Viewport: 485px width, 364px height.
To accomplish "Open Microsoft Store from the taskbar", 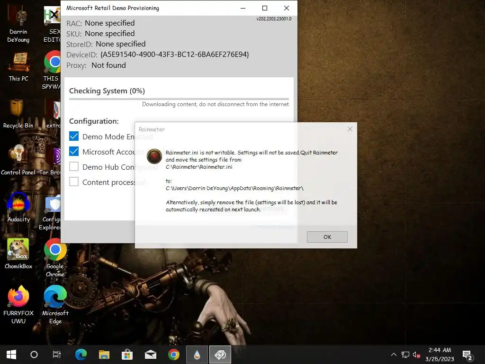I will click(x=127, y=355).
